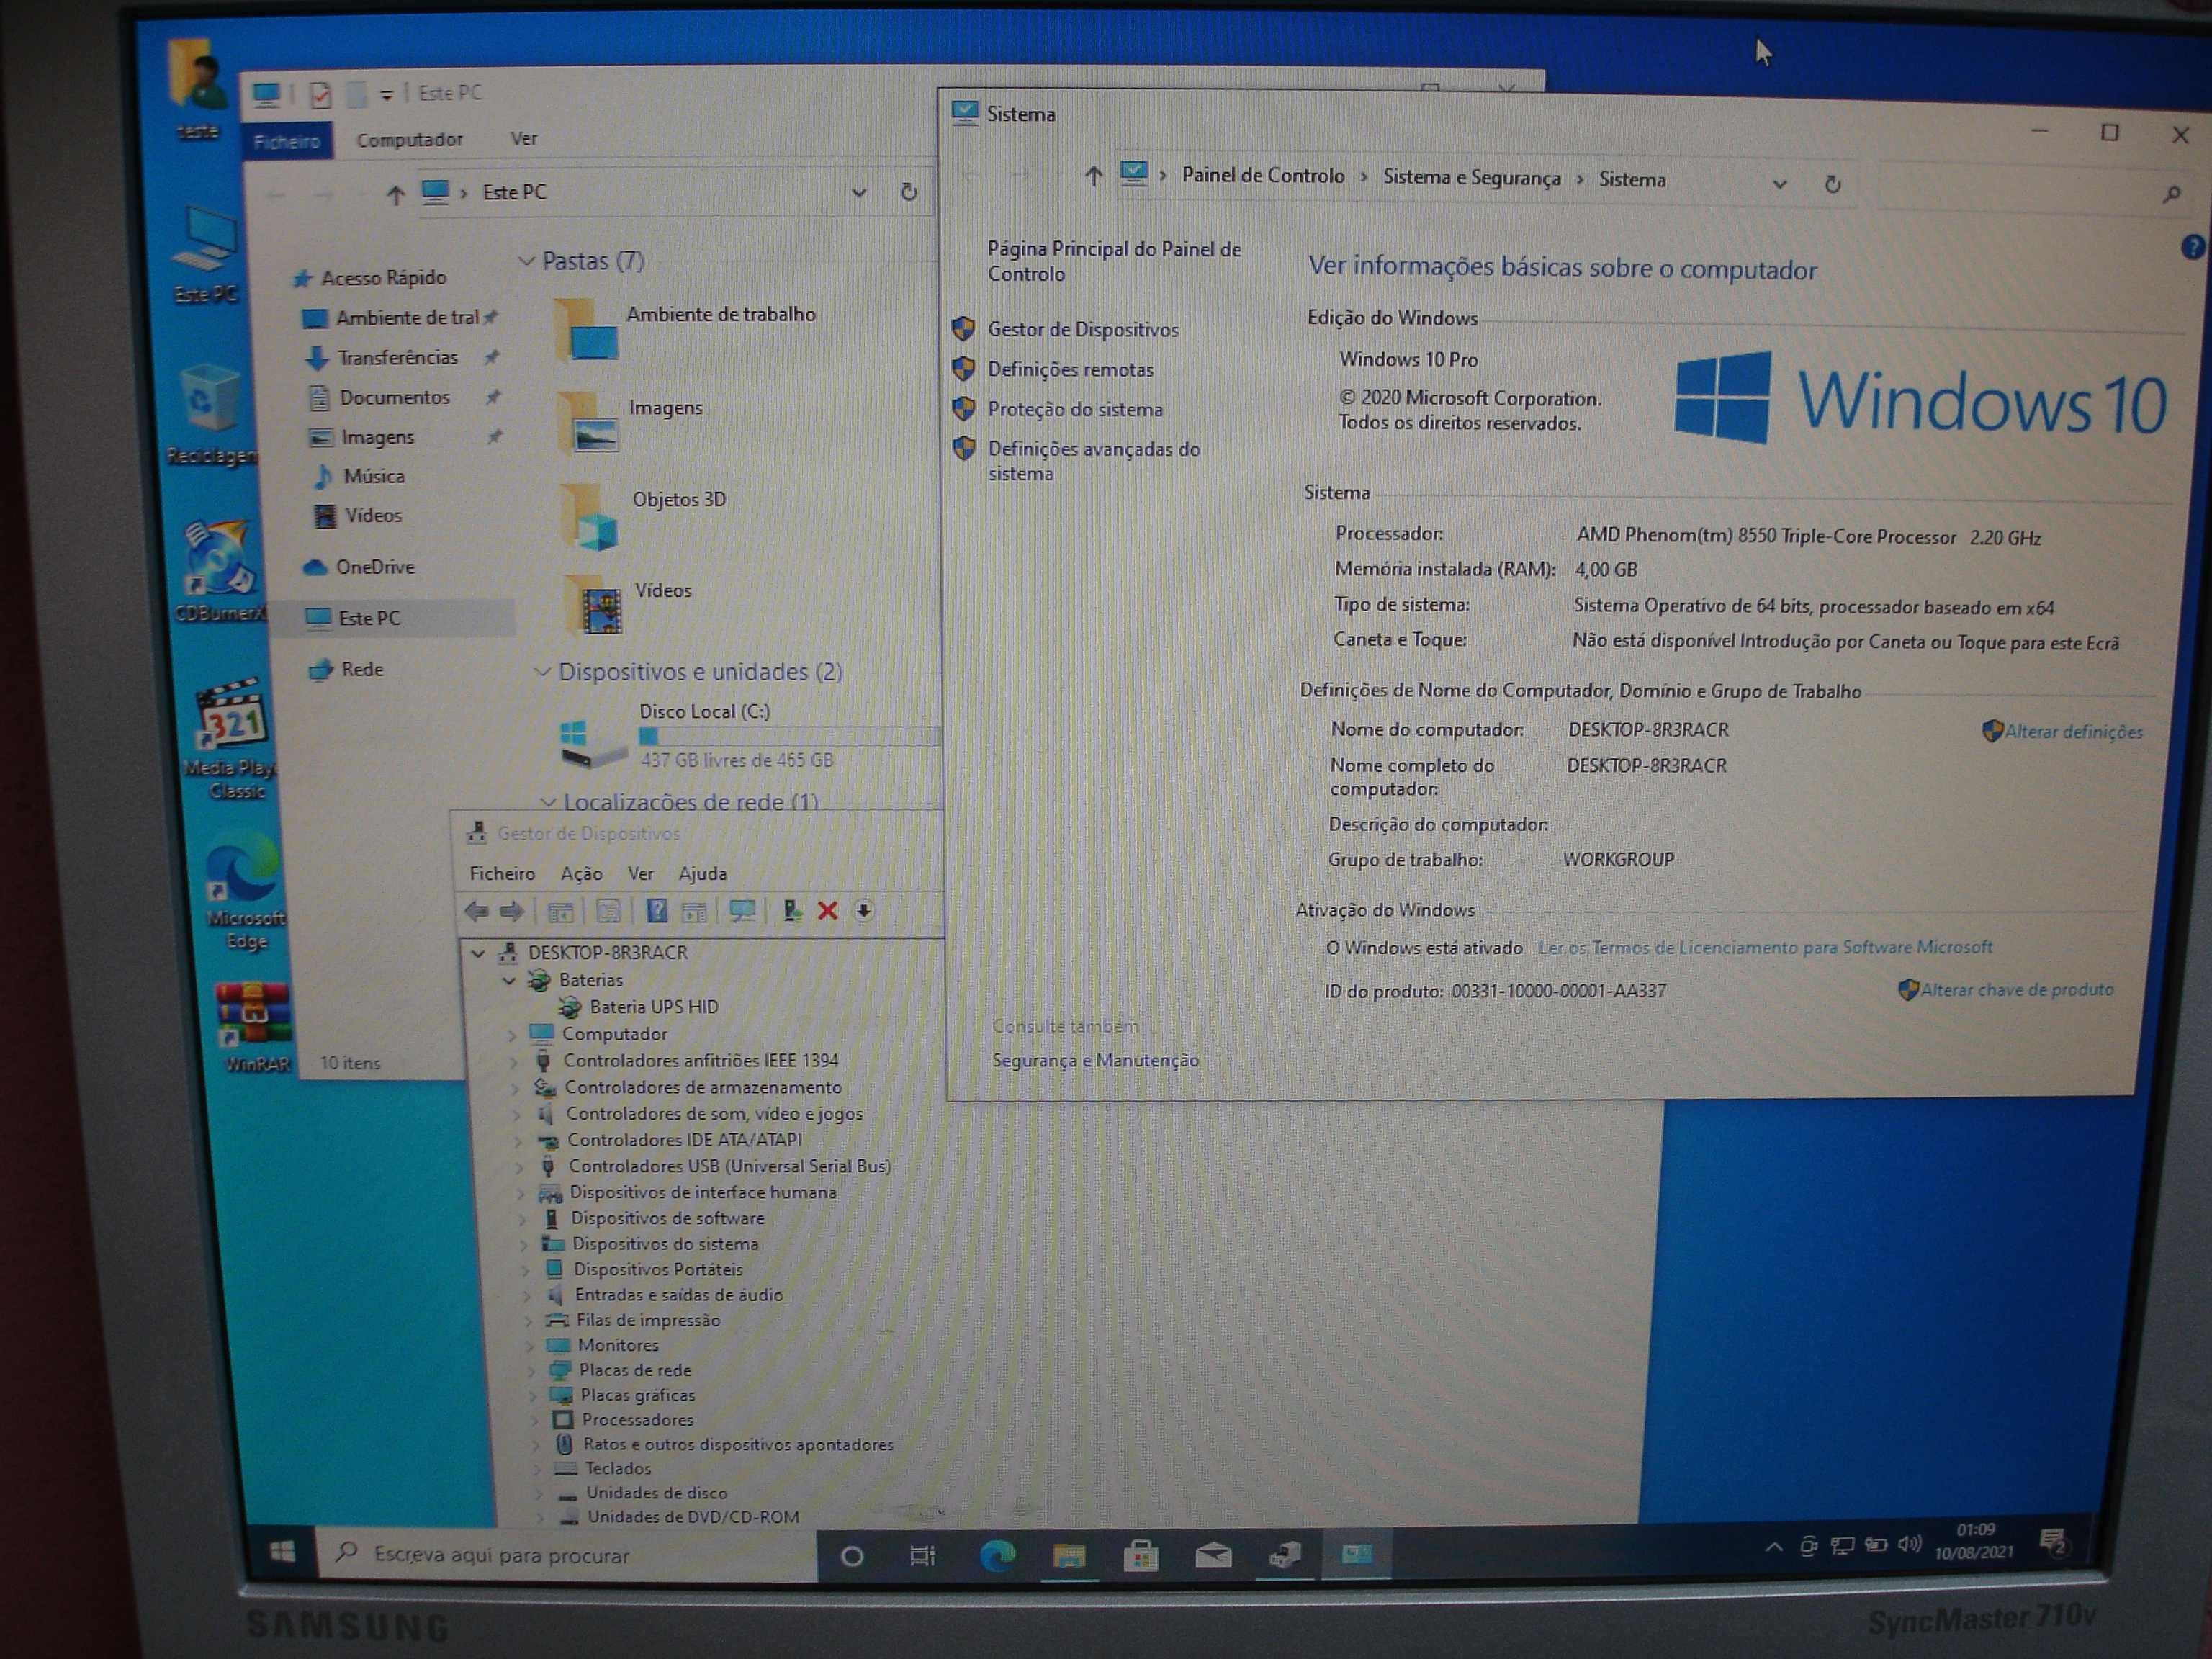Open Ler os Termos de Licenciamento link
The image size is (2212, 1659).
(x=1765, y=946)
